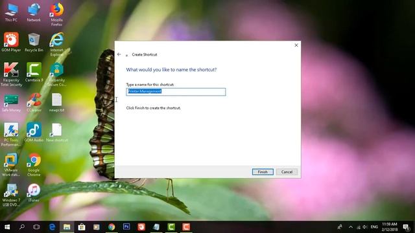Open the Recycle Bin

34,42
